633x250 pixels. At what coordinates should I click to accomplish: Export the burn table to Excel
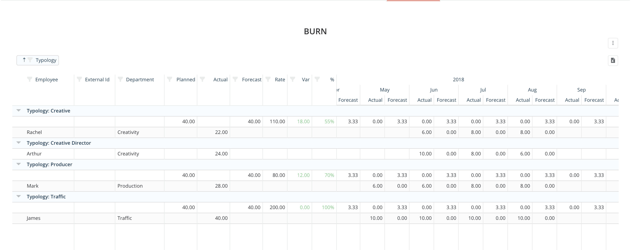click(613, 61)
